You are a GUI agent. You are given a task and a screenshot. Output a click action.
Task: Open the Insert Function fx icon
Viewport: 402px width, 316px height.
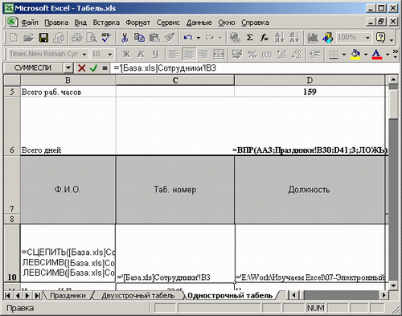(265, 38)
